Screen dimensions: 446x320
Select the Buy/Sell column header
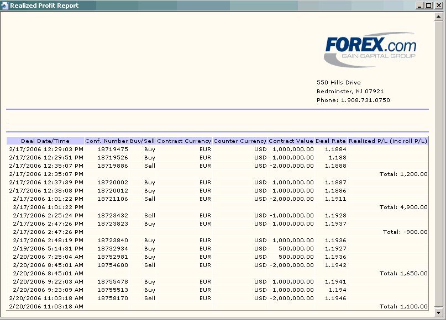click(x=143, y=141)
